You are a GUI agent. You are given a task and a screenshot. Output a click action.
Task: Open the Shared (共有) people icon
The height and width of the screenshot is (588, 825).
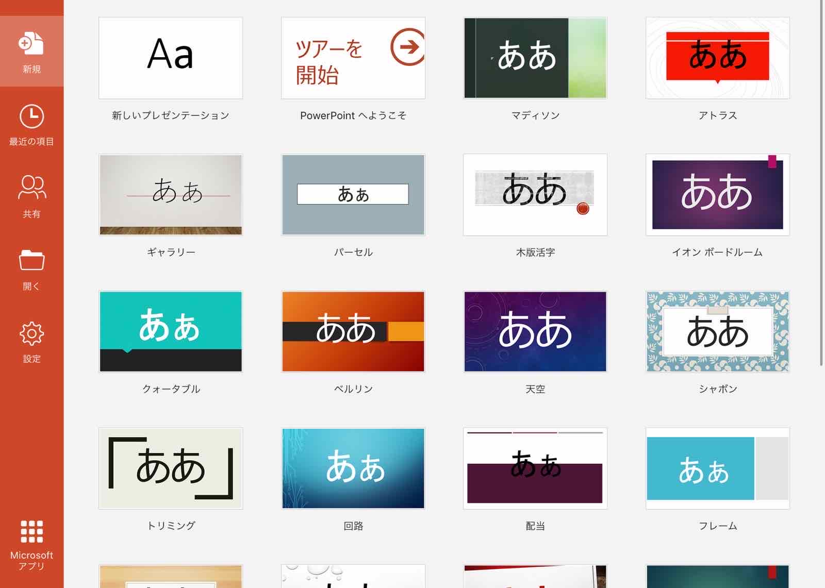(31, 188)
